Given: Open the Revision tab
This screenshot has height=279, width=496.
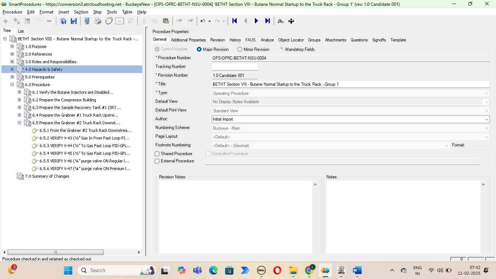Looking at the screenshot, I should point(217,40).
